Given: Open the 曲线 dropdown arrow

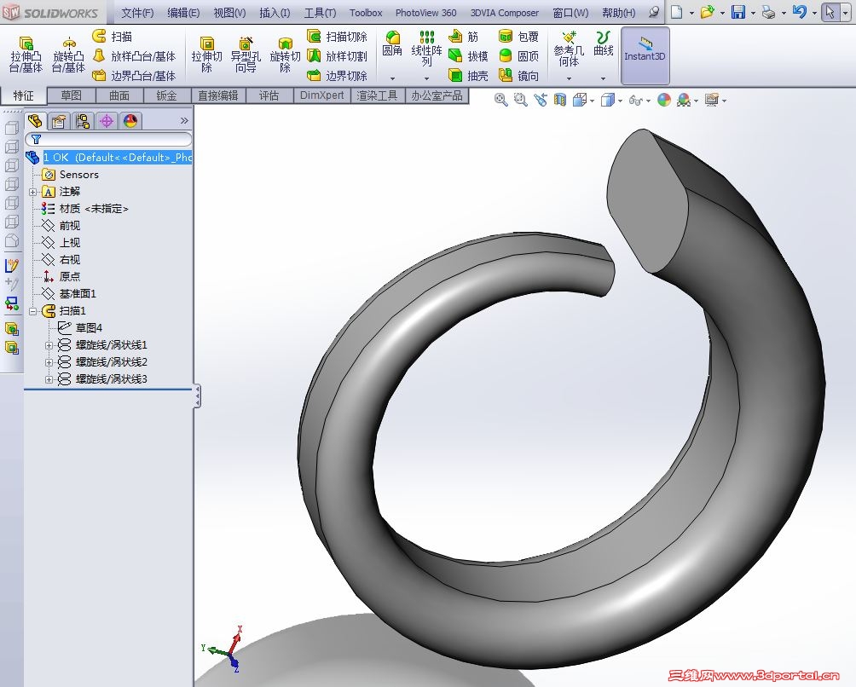Looking at the screenshot, I should (604, 78).
